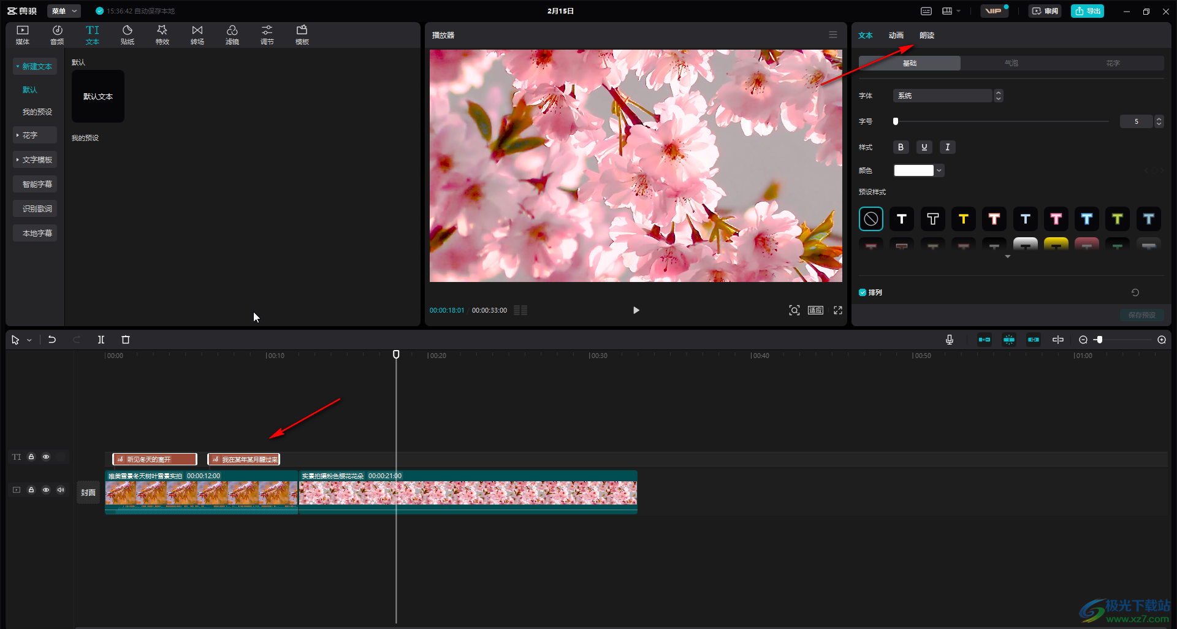
Task: Open the 贴纸 sticker panel
Action: [128, 35]
